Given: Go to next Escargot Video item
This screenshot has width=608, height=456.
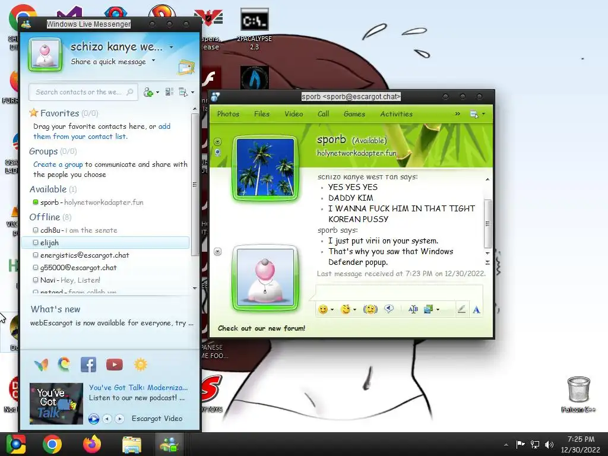Looking at the screenshot, I should (120, 419).
